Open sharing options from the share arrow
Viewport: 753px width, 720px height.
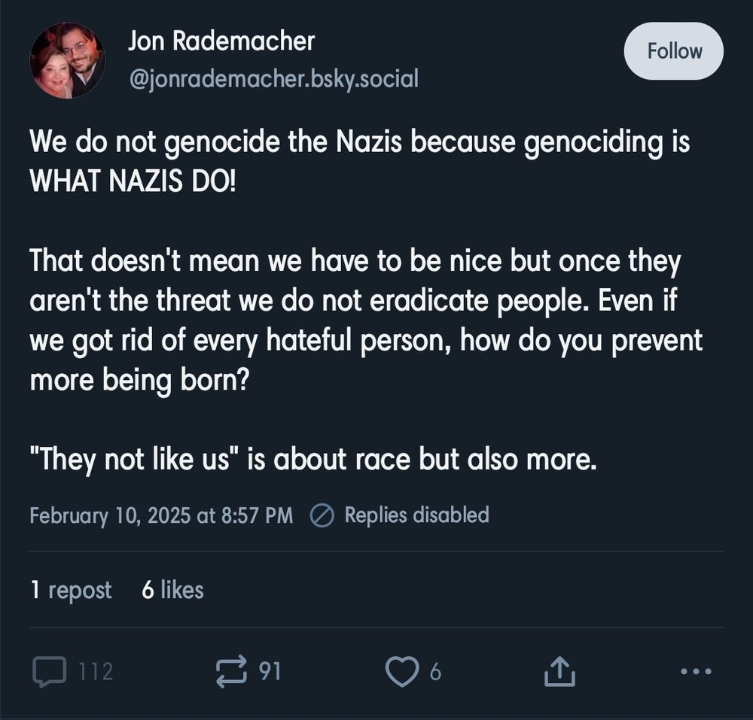point(559,670)
